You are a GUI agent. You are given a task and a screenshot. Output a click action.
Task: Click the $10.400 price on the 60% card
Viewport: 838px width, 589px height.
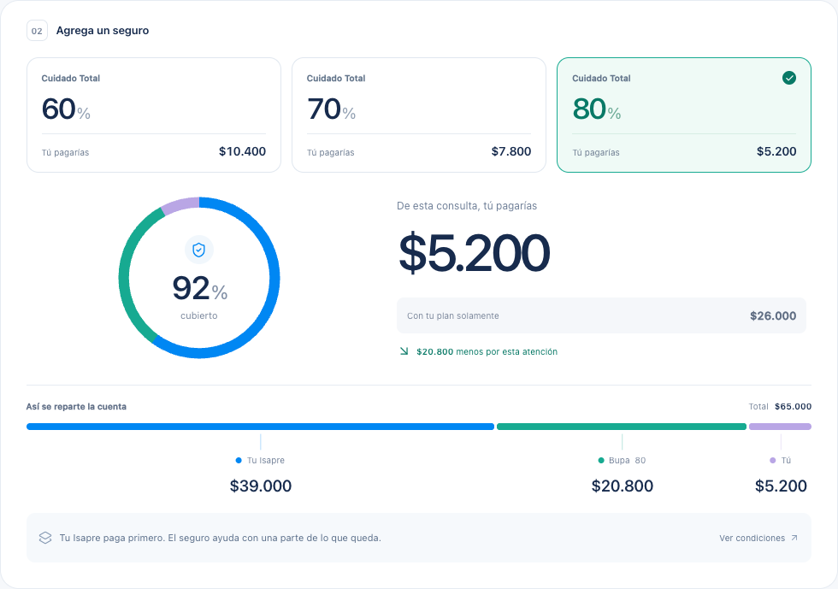[242, 151]
